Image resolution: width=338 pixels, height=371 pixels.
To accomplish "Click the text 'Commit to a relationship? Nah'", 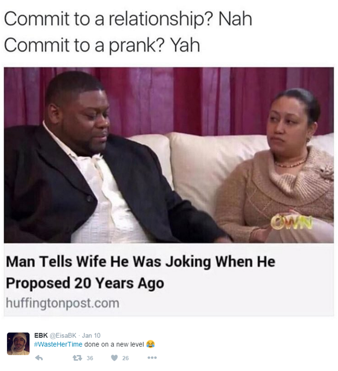I will point(128,19).
